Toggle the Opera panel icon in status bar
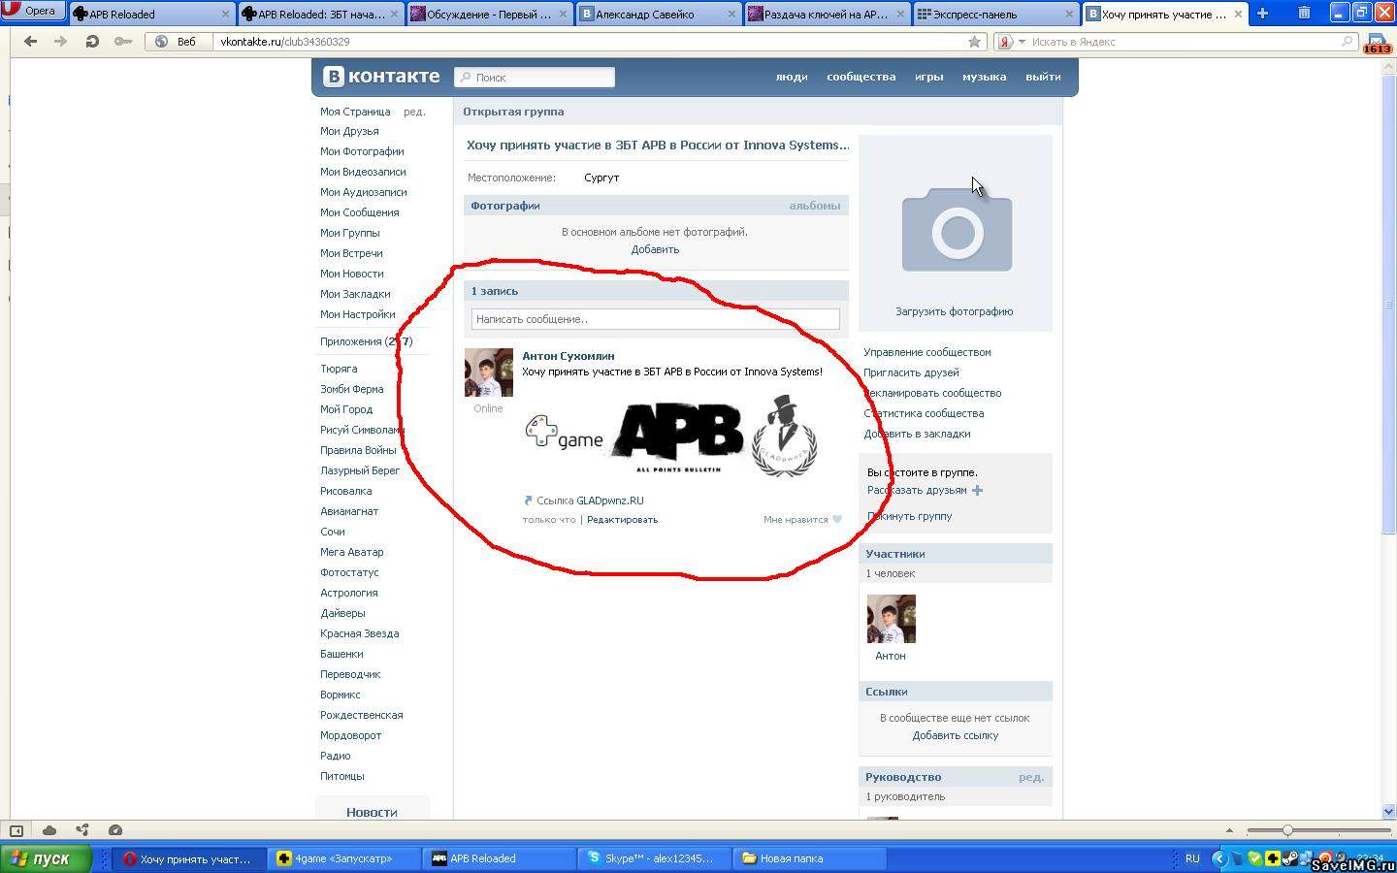 [16, 830]
